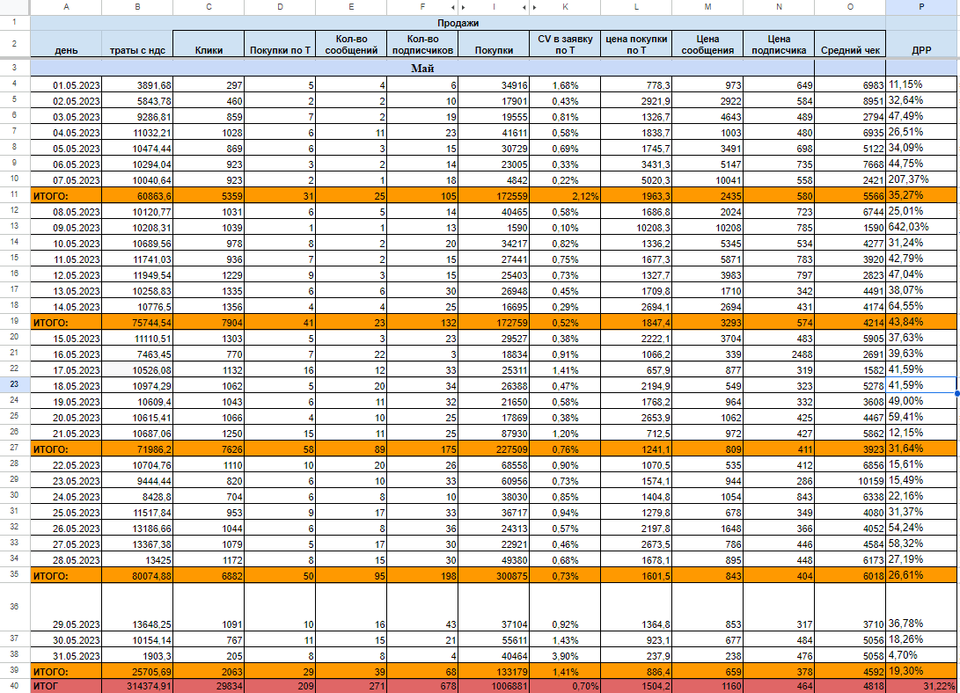Expand hidden columns using arrow in column F header

tap(453, 7)
